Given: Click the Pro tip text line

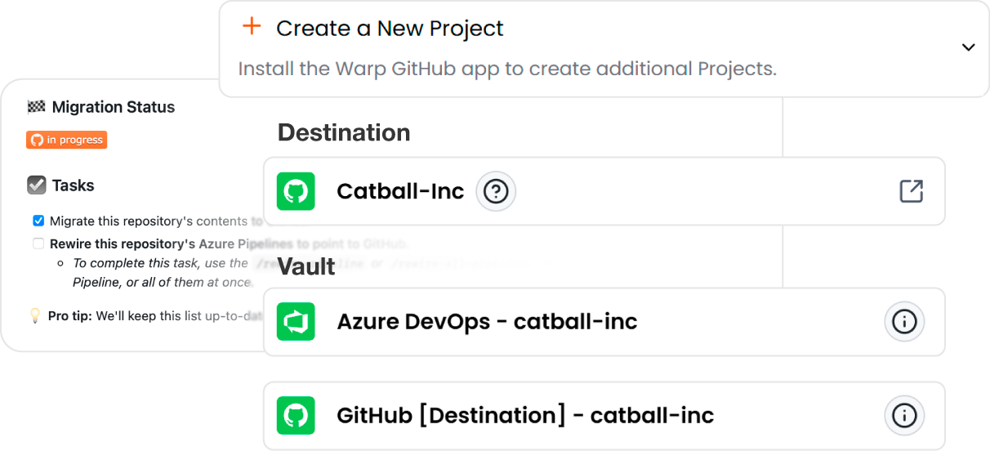Looking at the screenshot, I should (154, 316).
